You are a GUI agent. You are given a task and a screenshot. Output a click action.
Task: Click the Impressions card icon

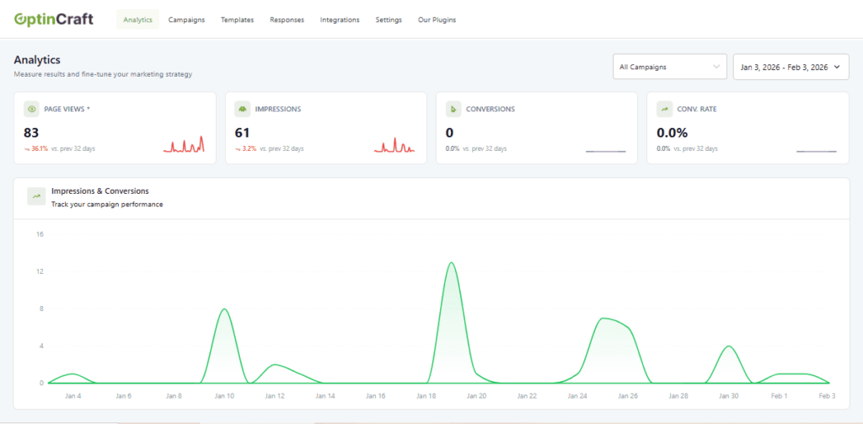coord(242,109)
